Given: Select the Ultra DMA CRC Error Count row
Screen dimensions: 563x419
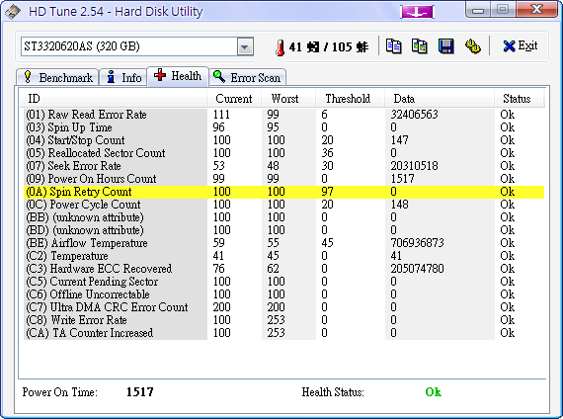Looking at the screenshot, I should (x=284, y=307).
